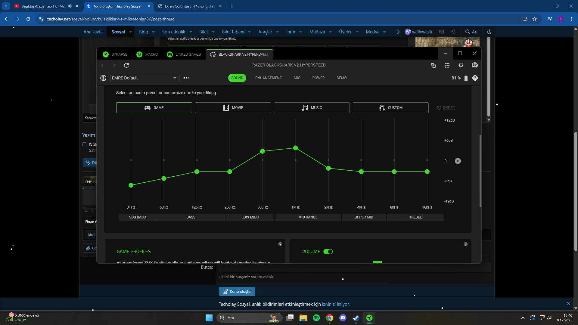Open the Enhancement section
The image size is (578, 325).
coord(269,78)
